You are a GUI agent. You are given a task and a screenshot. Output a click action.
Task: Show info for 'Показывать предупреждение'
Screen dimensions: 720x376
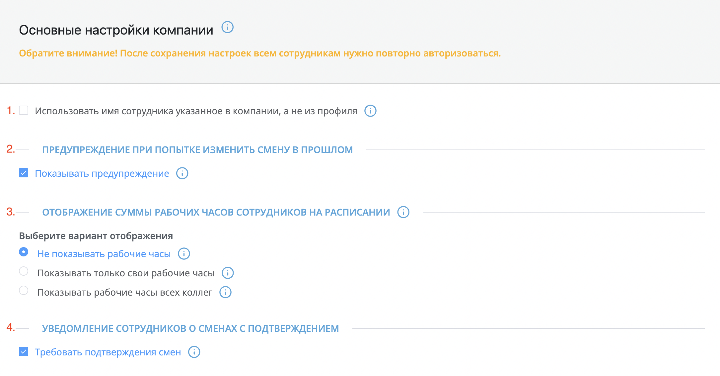coord(182,173)
